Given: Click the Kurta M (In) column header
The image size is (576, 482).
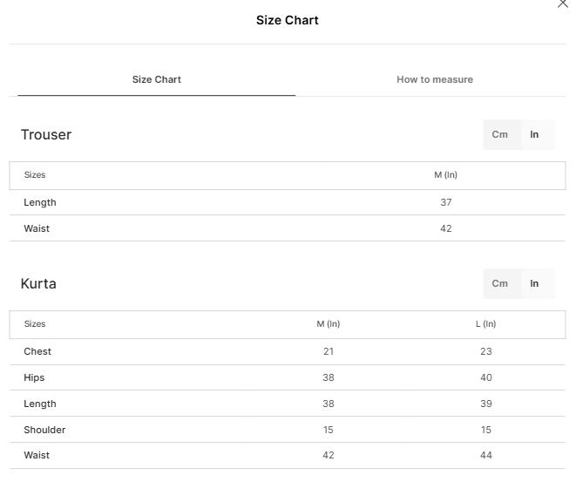Looking at the screenshot, I should click(328, 323).
